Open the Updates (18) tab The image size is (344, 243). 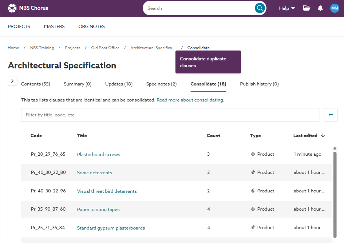(119, 84)
